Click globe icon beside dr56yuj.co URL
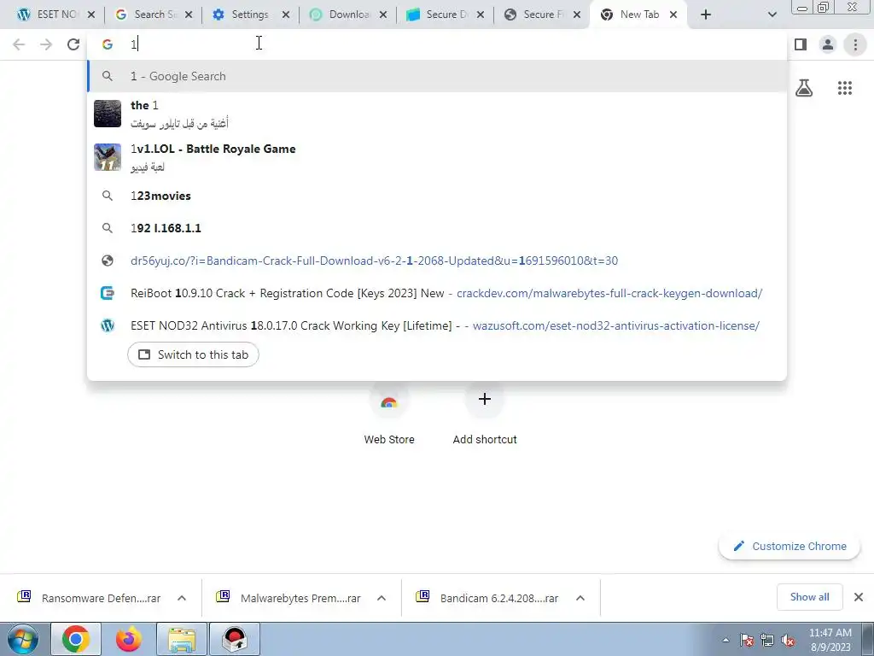The width and height of the screenshot is (874, 656). point(108,261)
